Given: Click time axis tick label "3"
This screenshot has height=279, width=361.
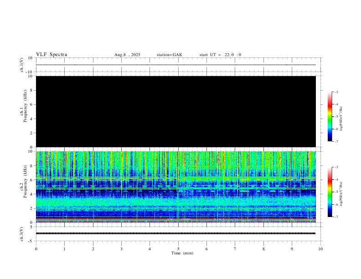Looking at the screenshot, I should 121,249.
